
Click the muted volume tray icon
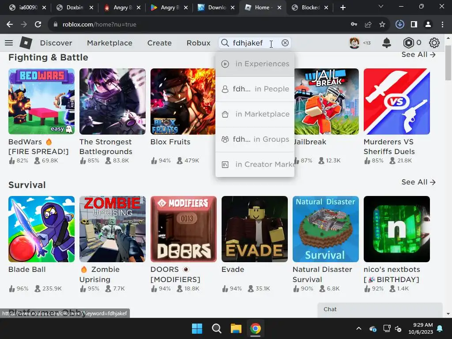pos(399,328)
